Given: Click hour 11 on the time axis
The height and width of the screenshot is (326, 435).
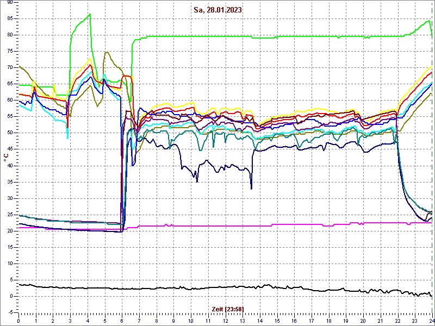Looking at the screenshot, I should pyautogui.click(x=208, y=319).
